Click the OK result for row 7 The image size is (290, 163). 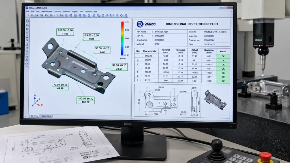coord(223,81)
